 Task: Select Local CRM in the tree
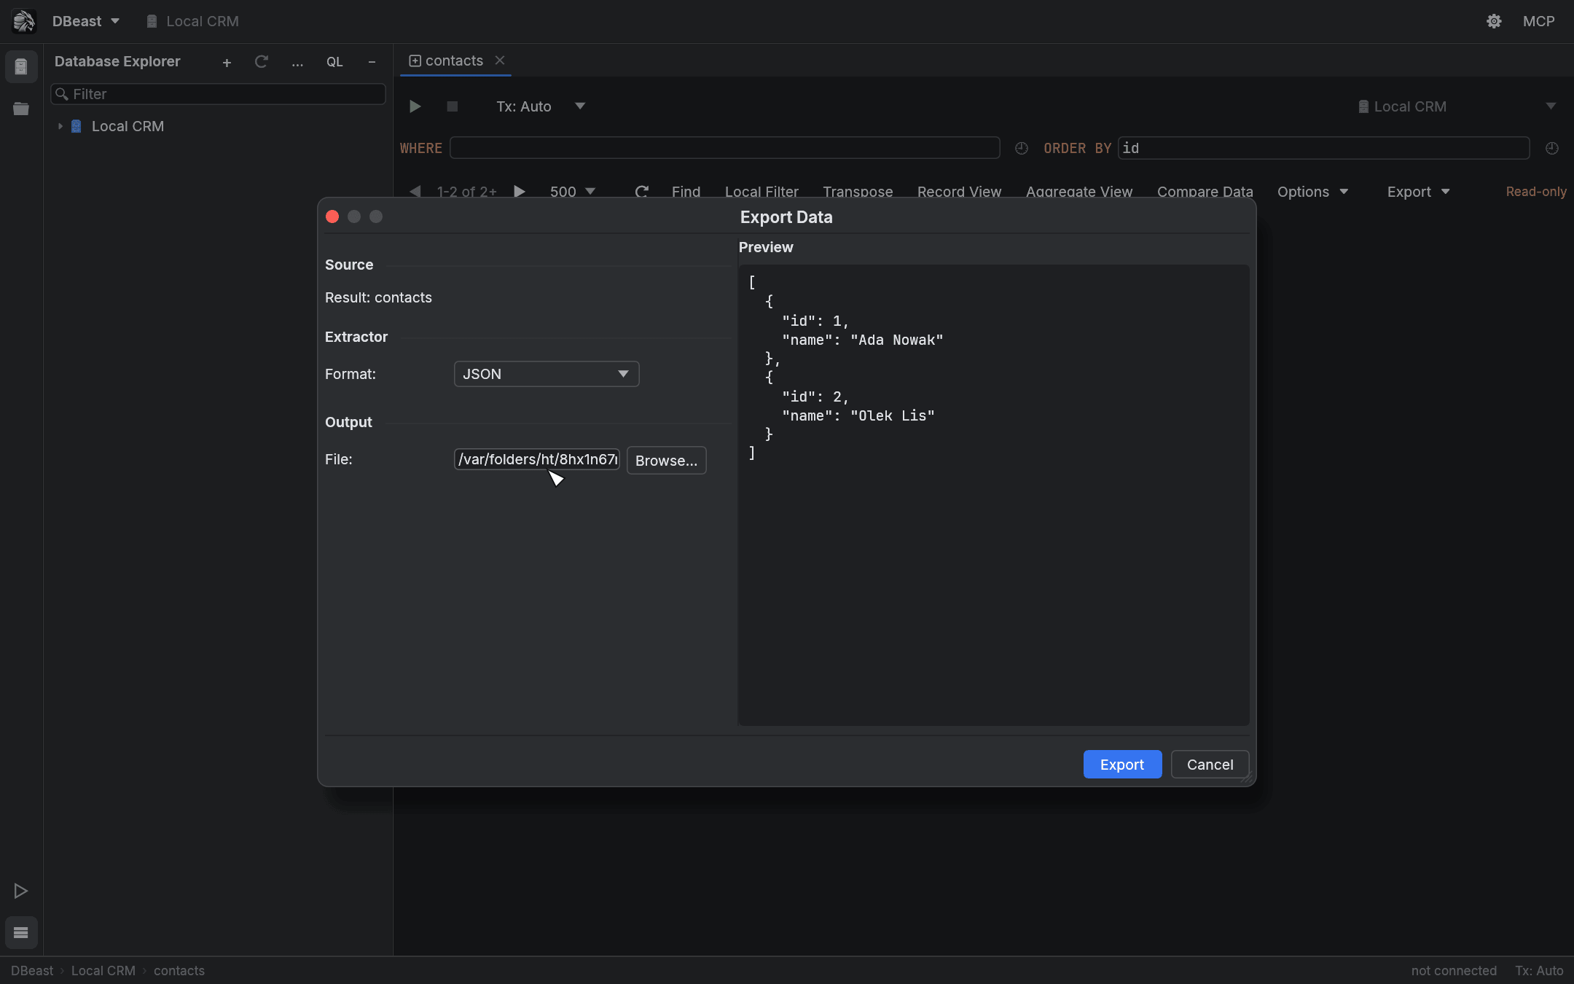coord(128,126)
